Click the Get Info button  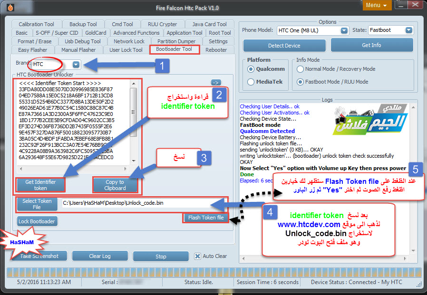tap(371, 45)
